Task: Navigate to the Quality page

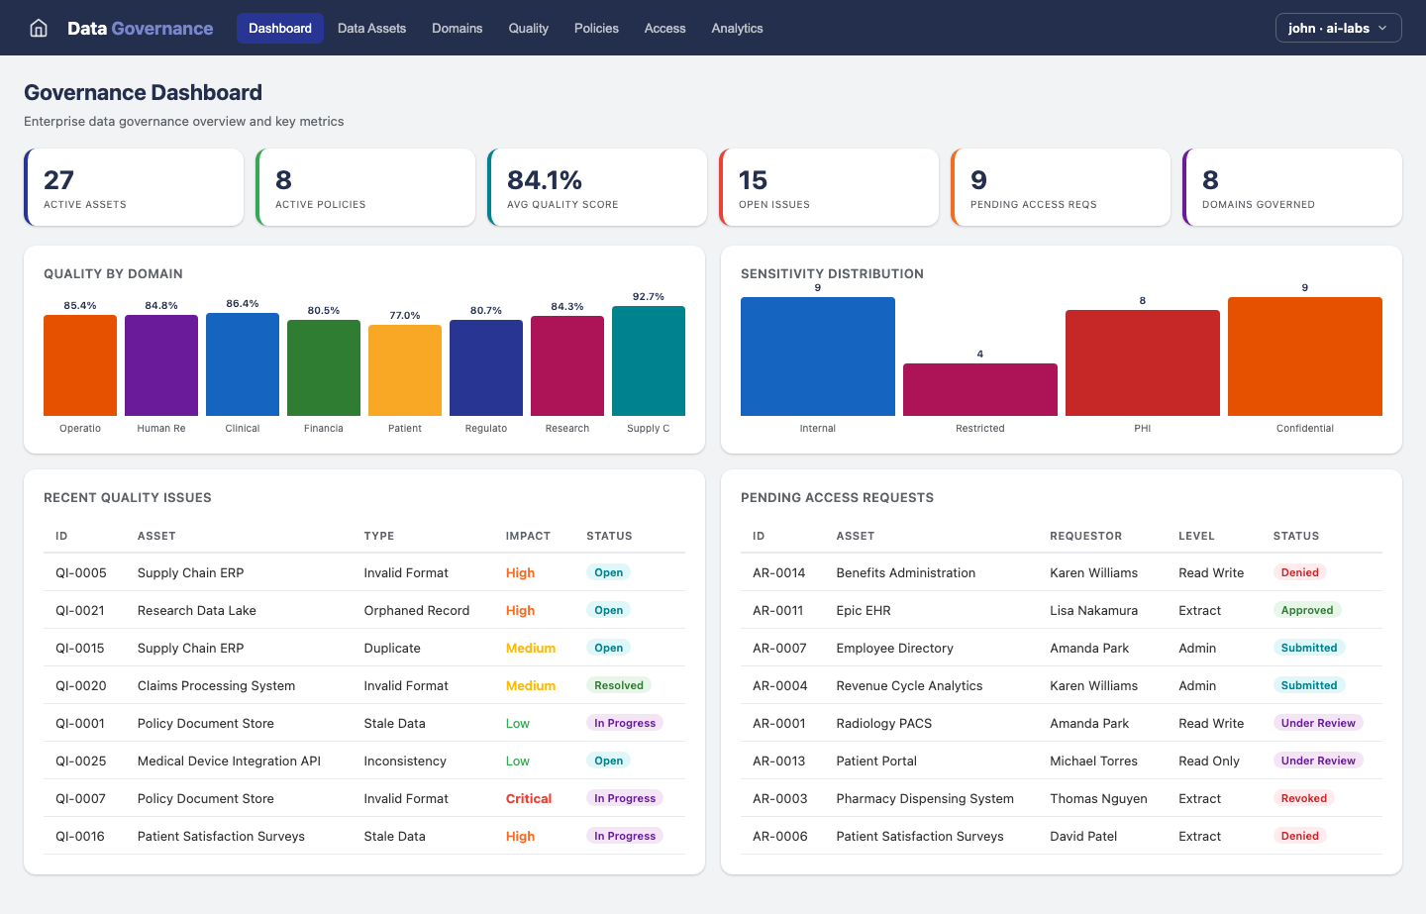Action: (528, 28)
